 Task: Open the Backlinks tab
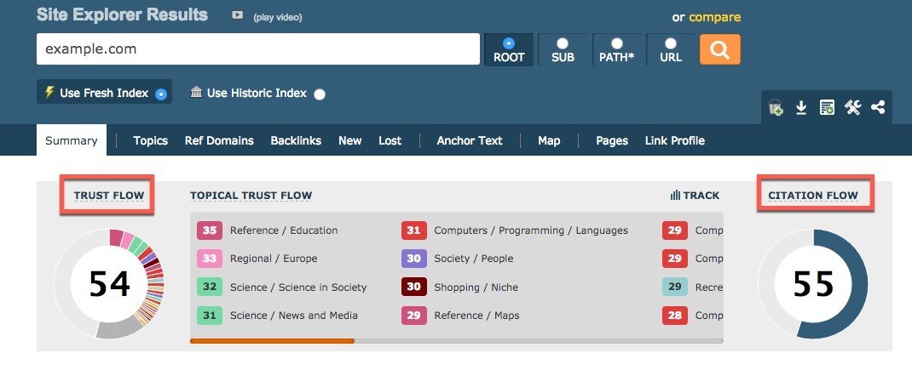(x=296, y=140)
